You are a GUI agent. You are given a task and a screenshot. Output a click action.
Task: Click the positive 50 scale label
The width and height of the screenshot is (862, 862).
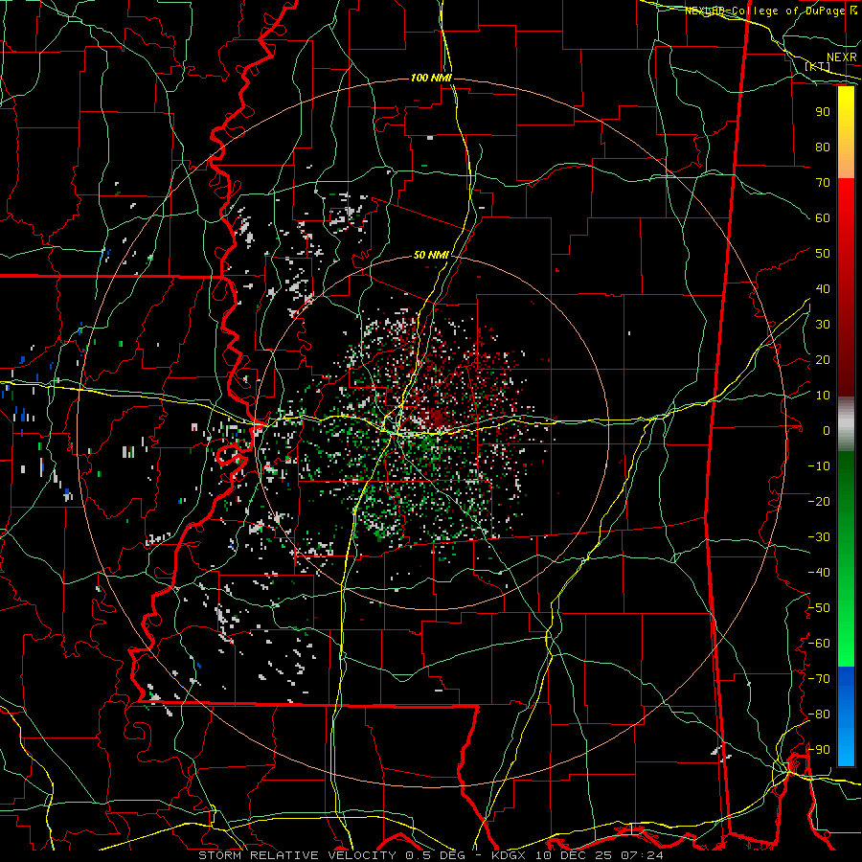(x=823, y=254)
